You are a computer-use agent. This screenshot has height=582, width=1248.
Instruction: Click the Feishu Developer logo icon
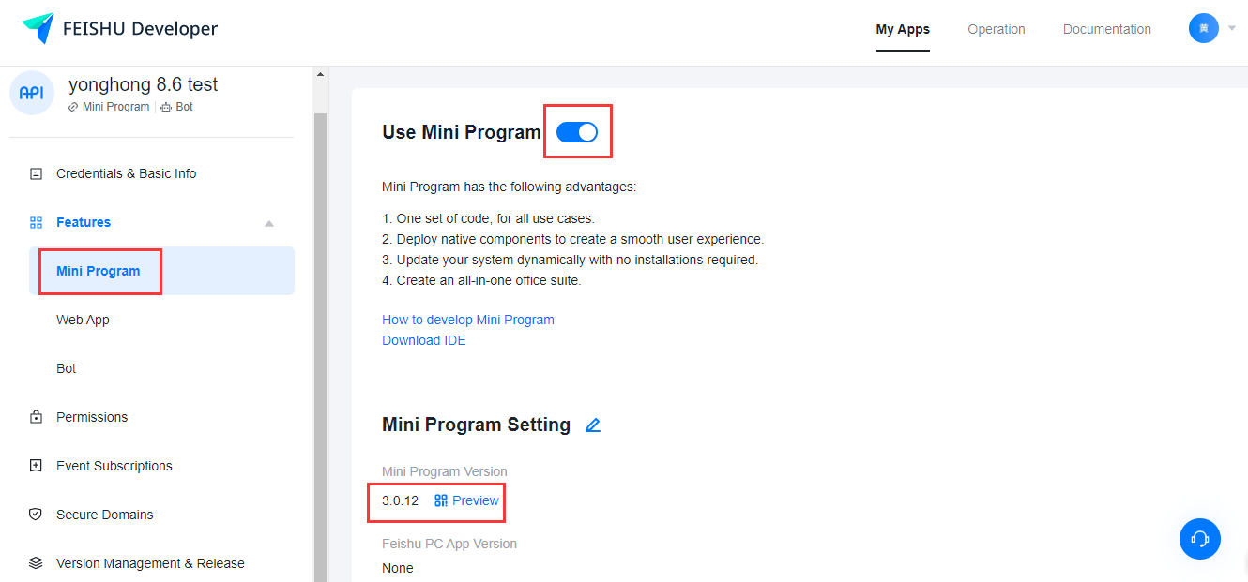coord(38,28)
